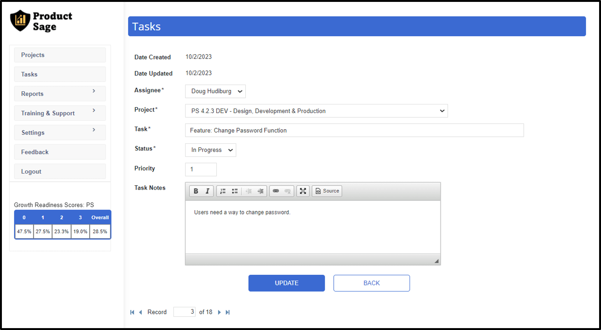Viewport: 601px width, 330px height.
Task: Click the UPDATE button
Action: (x=286, y=283)
